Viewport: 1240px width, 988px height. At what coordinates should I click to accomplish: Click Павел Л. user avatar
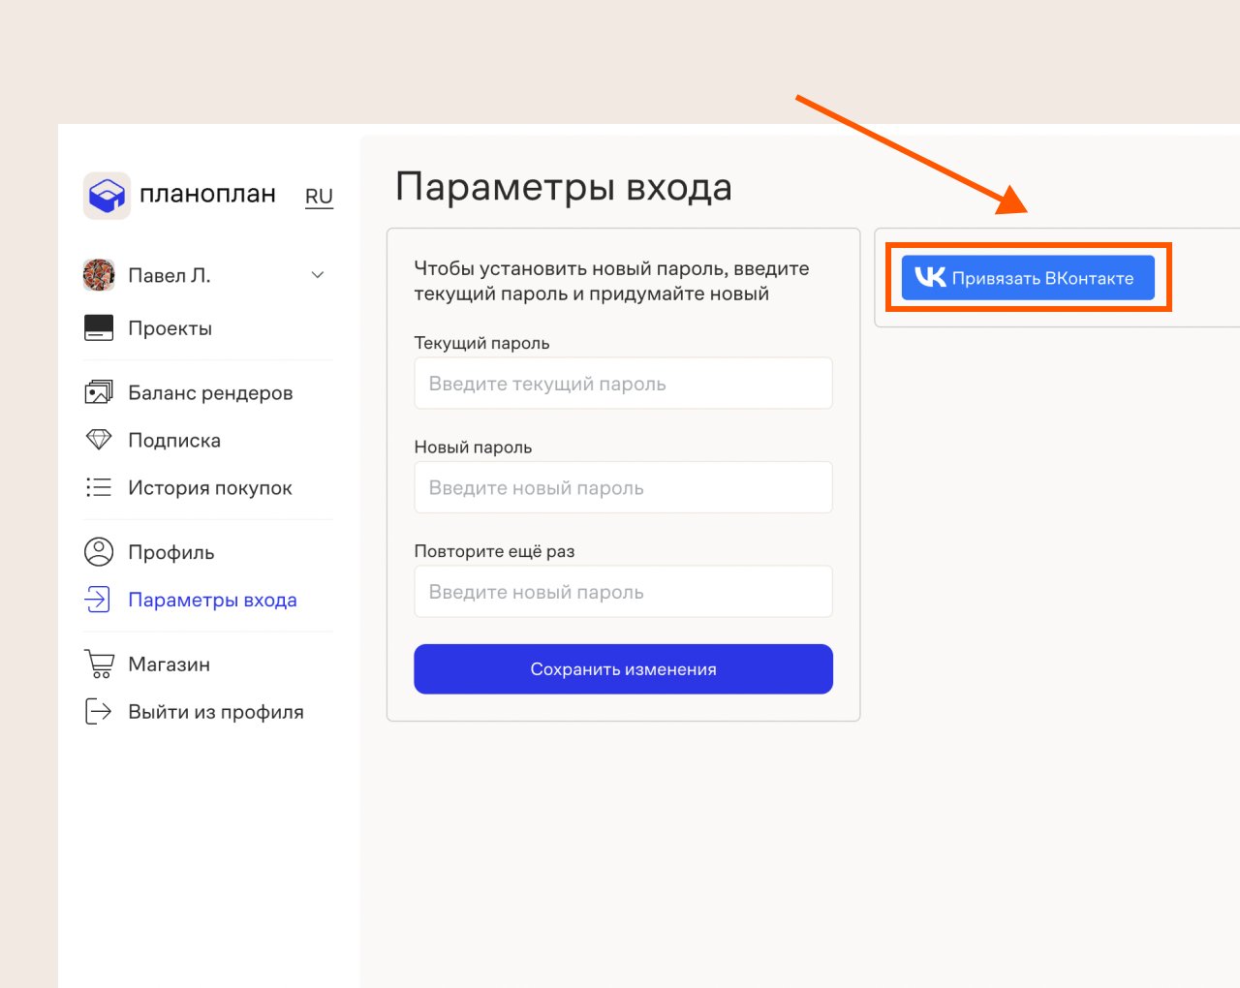(99, 275)
